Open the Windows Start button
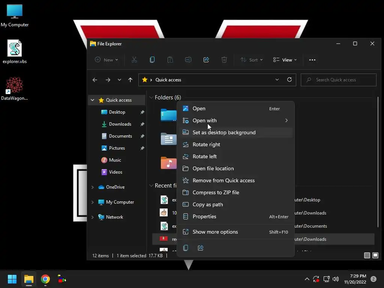Screen dimensions: 384x288 tap(12, 279)
